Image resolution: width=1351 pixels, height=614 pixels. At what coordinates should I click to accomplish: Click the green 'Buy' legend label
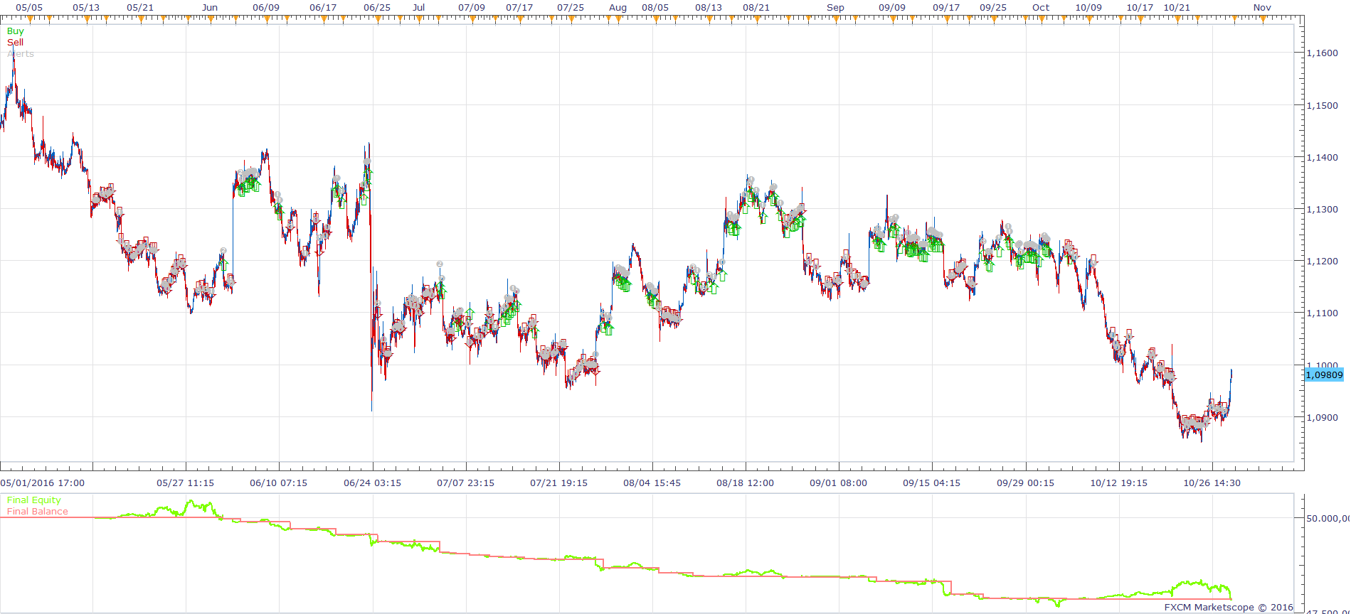(15, 31)
